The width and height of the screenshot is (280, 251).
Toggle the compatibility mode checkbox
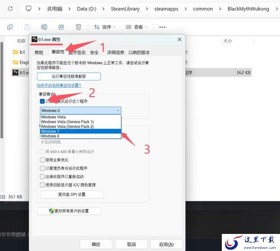pyautogui.click(x=42, y=101)
